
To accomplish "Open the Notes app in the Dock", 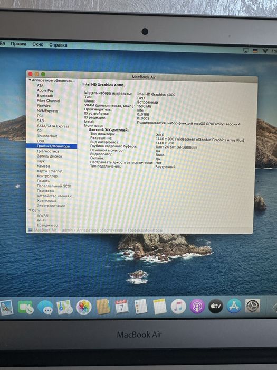I will (160, 306).
